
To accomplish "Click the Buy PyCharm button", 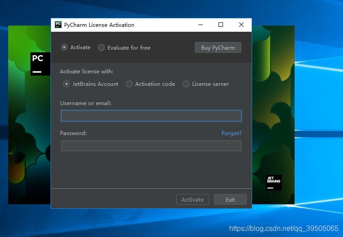I will 218,47.
